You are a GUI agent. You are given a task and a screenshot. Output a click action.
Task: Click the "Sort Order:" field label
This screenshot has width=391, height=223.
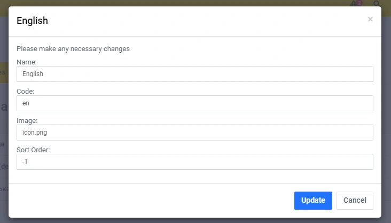(33, 150)
